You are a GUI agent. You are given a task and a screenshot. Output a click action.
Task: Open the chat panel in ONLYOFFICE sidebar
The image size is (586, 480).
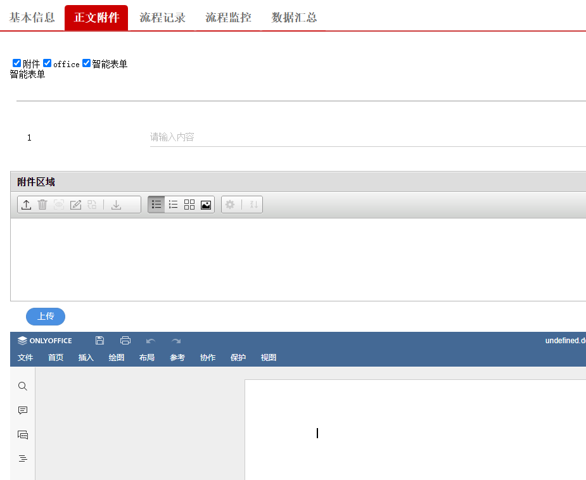[x=23, y=435]
